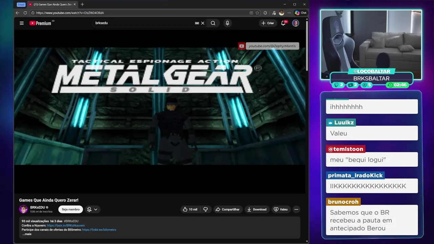
Task: Open the browser extensions icon
Action: pyautogui.click(x=265, y=13)
